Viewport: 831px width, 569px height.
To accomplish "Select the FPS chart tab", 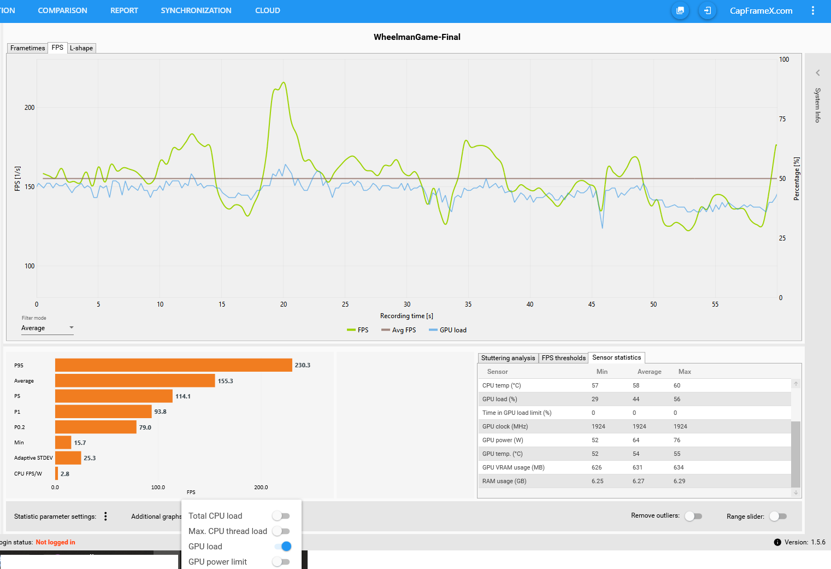I will (57, 48).
